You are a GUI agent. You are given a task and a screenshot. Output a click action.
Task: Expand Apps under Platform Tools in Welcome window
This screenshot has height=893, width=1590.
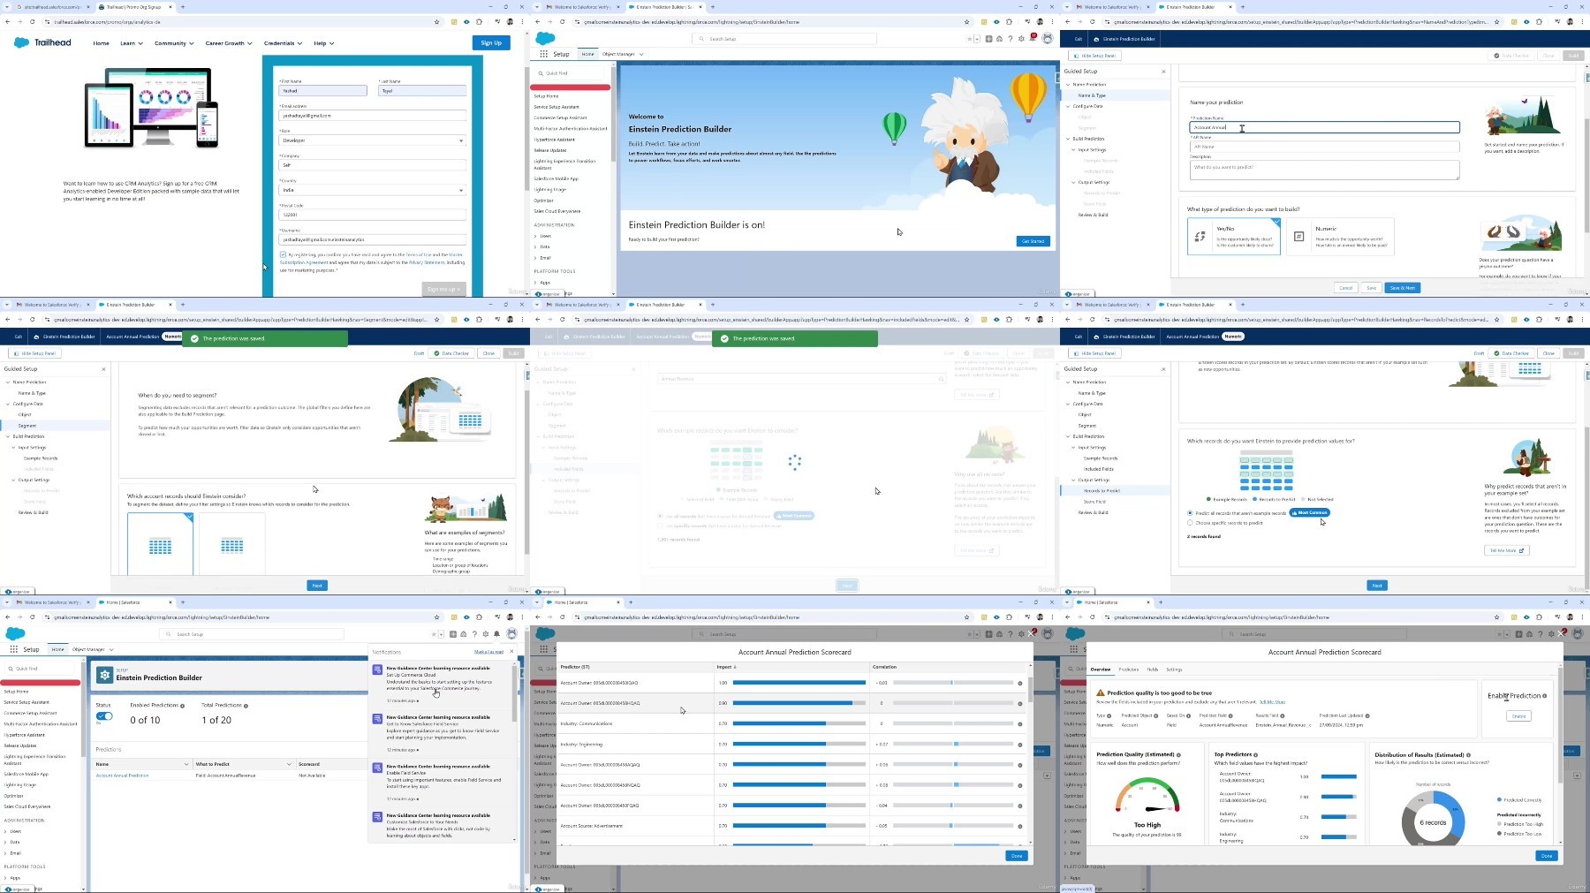(x=535, y=283)
